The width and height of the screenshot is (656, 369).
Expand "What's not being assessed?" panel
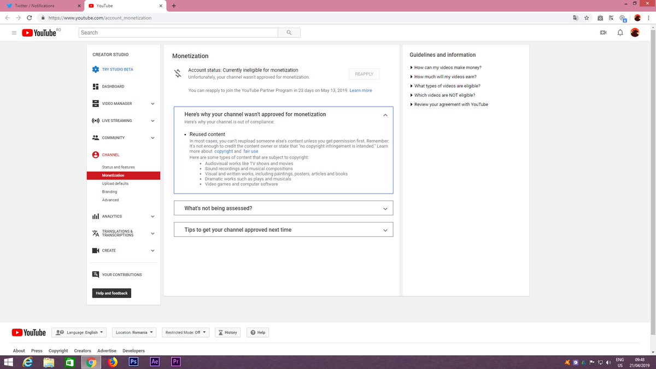coord(283,208)
